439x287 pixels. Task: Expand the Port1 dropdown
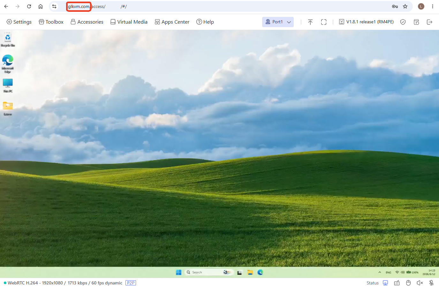(278, 22)
